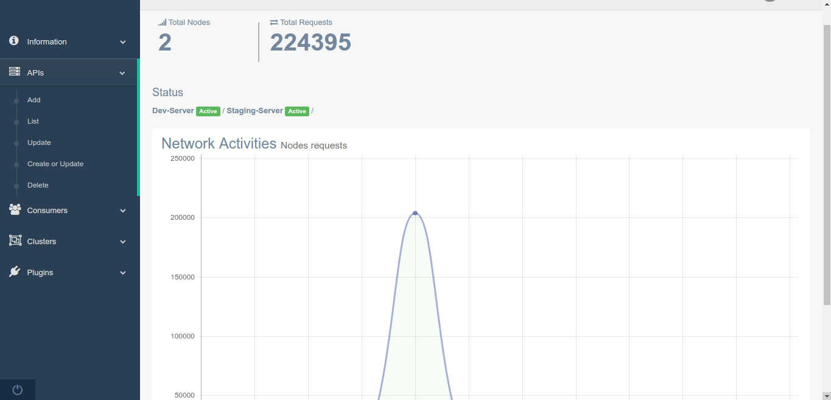
Task: Open the APIs sidebar menu
Action: pyautogui.click(x=69, y=72)
